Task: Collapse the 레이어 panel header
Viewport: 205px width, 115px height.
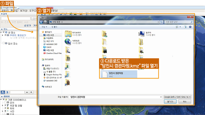Action: (5, 97)
